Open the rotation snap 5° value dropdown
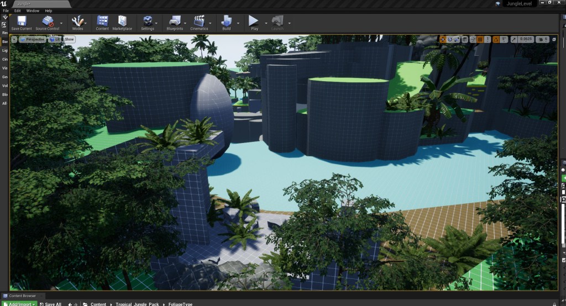The height and width of the screenshot is (306, 566). [x=504, y=39]
